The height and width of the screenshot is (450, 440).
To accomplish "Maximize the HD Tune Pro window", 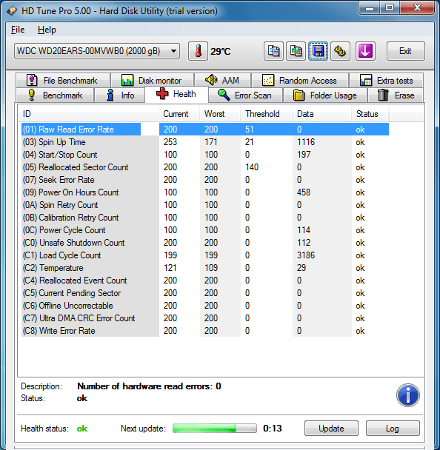I will tap(390, 7).
